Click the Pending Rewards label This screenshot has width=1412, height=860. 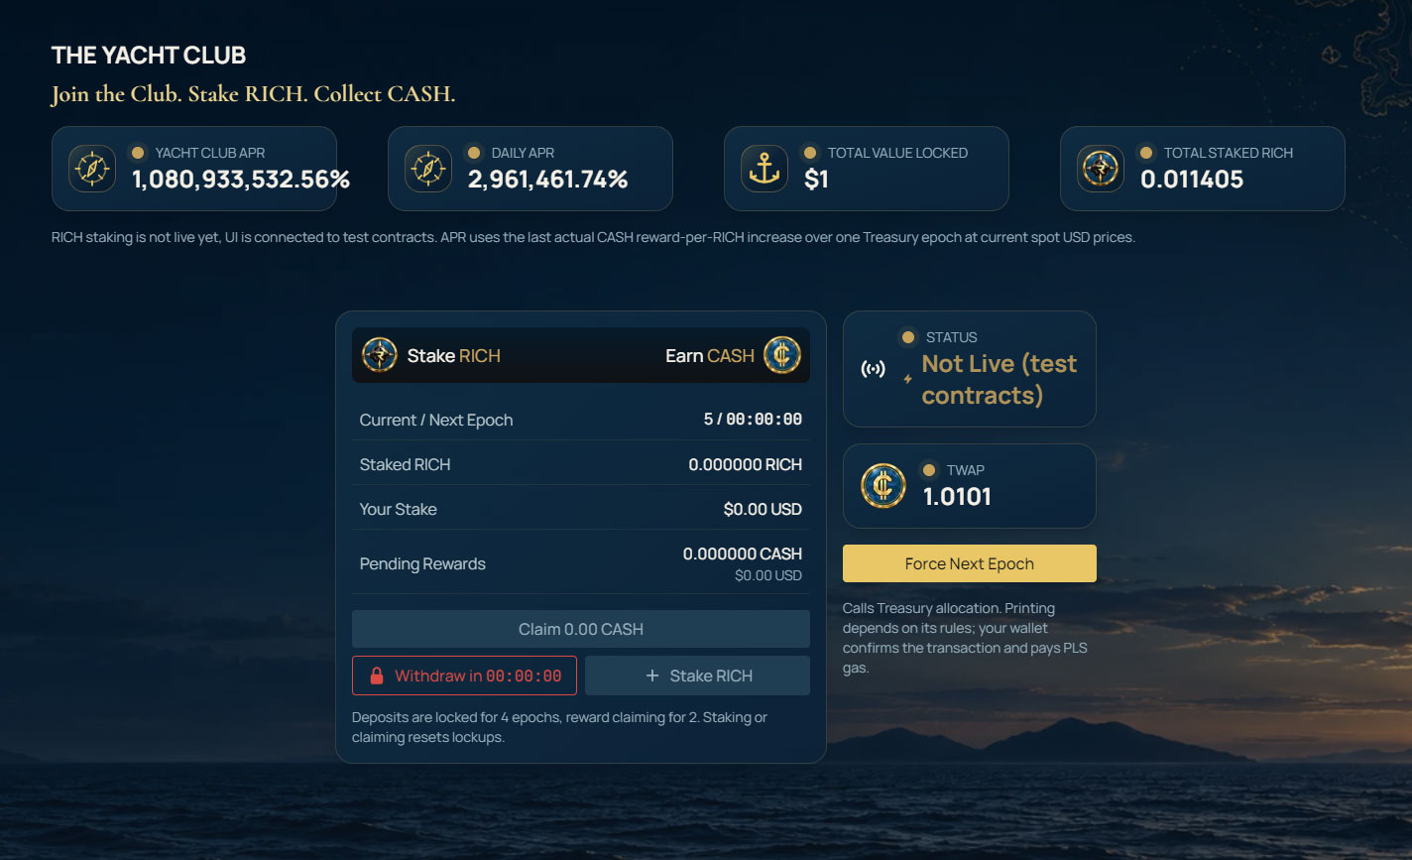pyautogui.click(x=422, y=563)
